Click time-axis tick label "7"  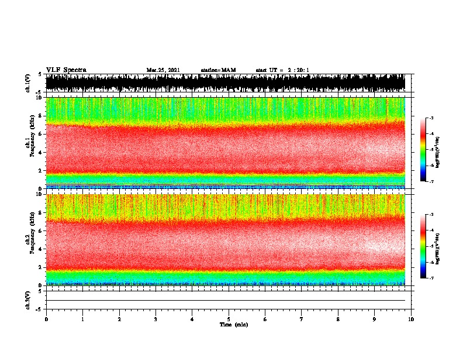(302, 319)
